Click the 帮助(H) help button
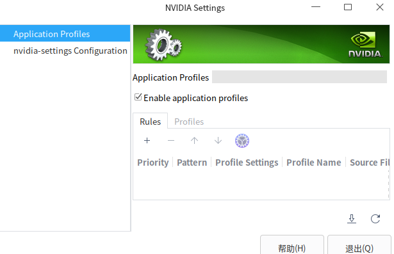The width and height of the screenshot is (394, 254). coord(292,245)
